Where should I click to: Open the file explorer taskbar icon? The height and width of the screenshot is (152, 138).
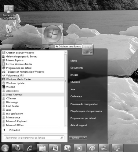pos(42,148)
